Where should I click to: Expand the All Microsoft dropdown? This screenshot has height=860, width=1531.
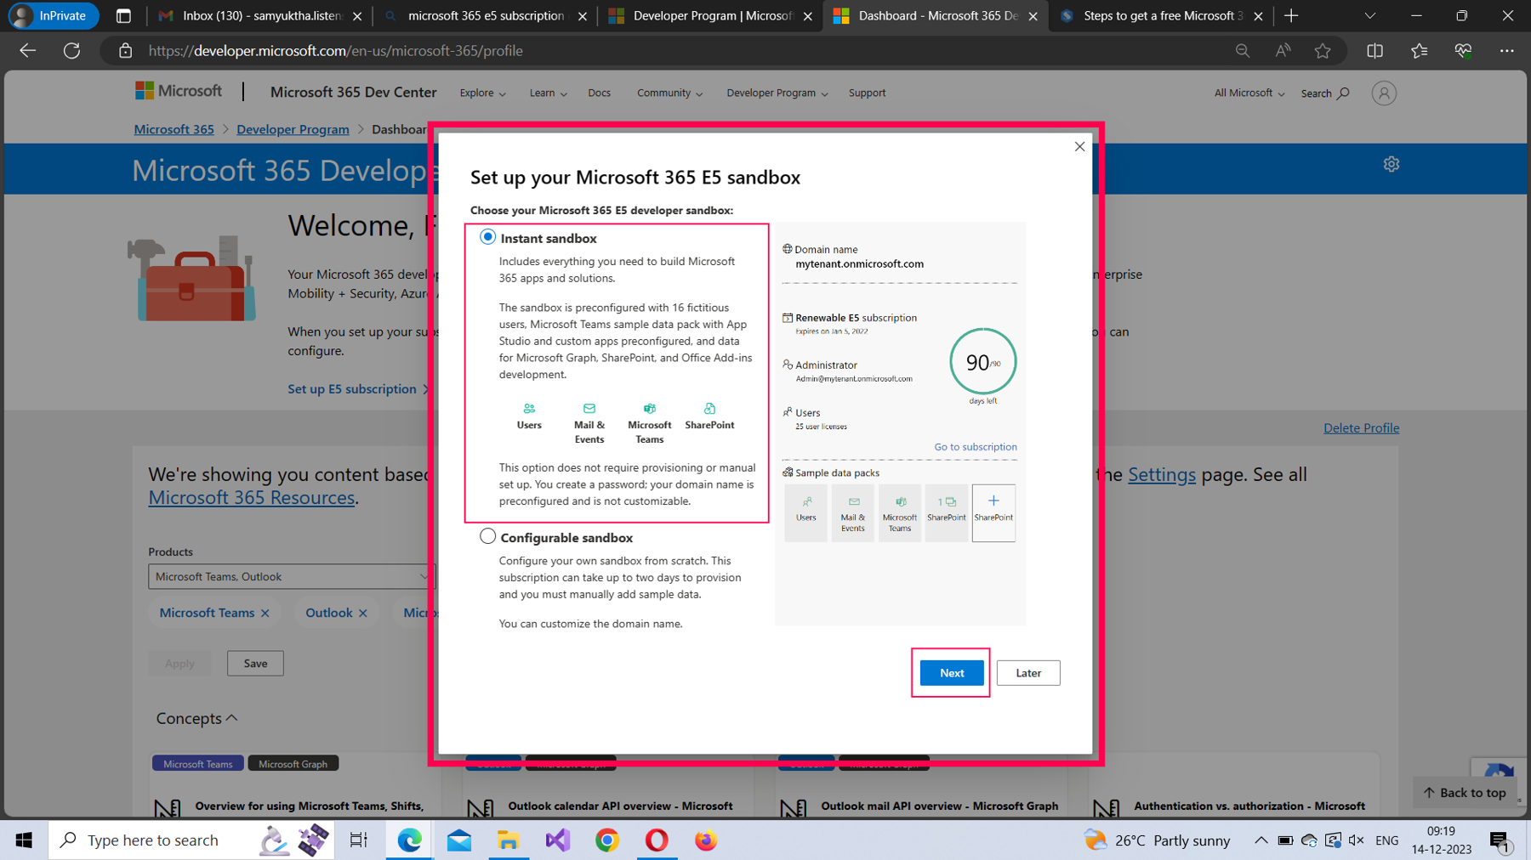pyautogui.click(x=1249, y=93)
